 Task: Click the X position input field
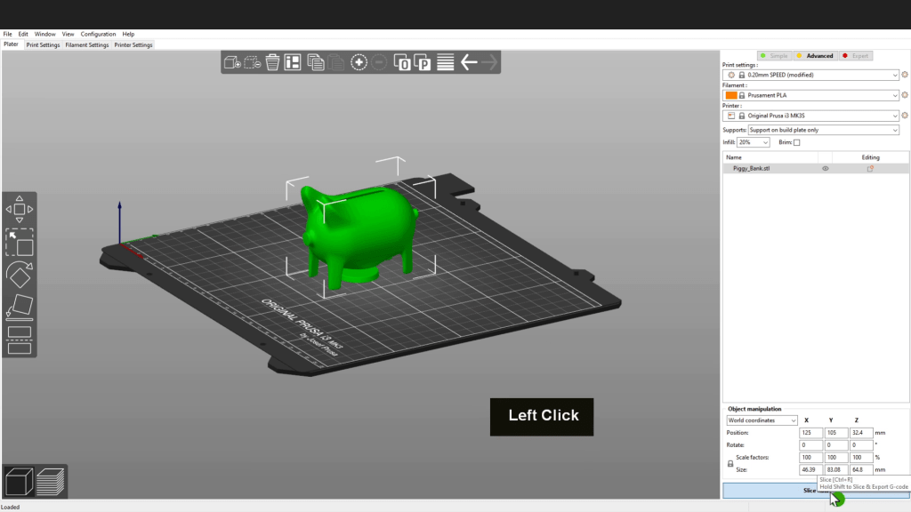coord(810,433)
